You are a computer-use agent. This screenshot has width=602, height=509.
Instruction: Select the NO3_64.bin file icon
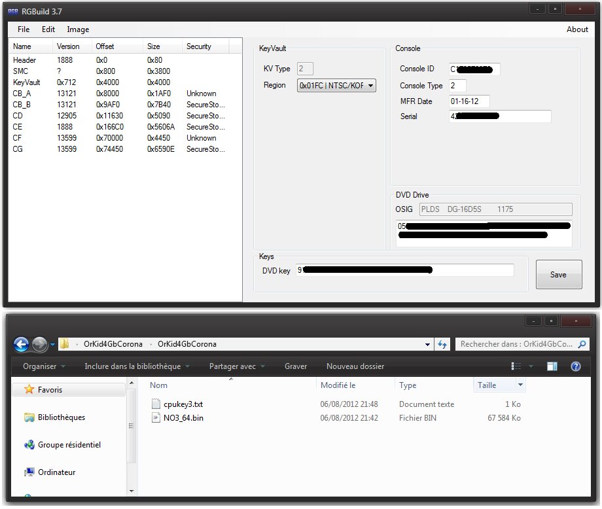pyautogui.click(x=156, y=418)
